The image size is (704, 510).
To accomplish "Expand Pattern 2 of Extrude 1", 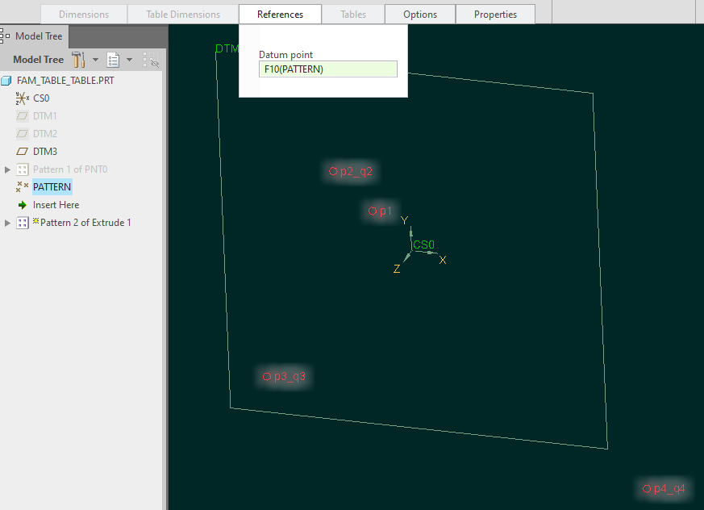I will click(x=6, y=222).
